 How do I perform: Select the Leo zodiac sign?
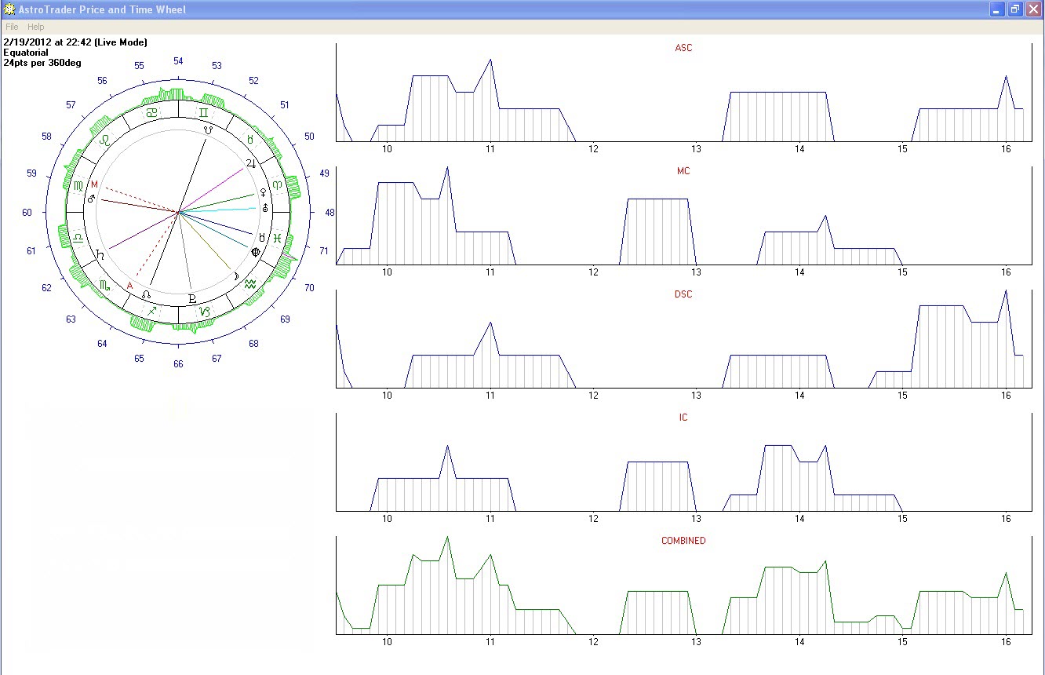tap(104, 140)
